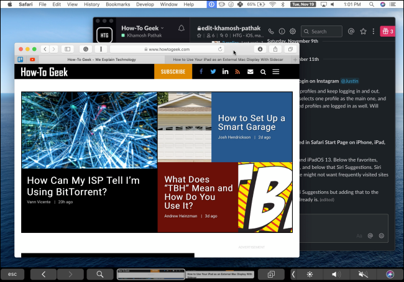The width and height of the screenshot is (404, 282).
Task: Open the Notification Center icon in the menu bar
Action: pos(393,4)
